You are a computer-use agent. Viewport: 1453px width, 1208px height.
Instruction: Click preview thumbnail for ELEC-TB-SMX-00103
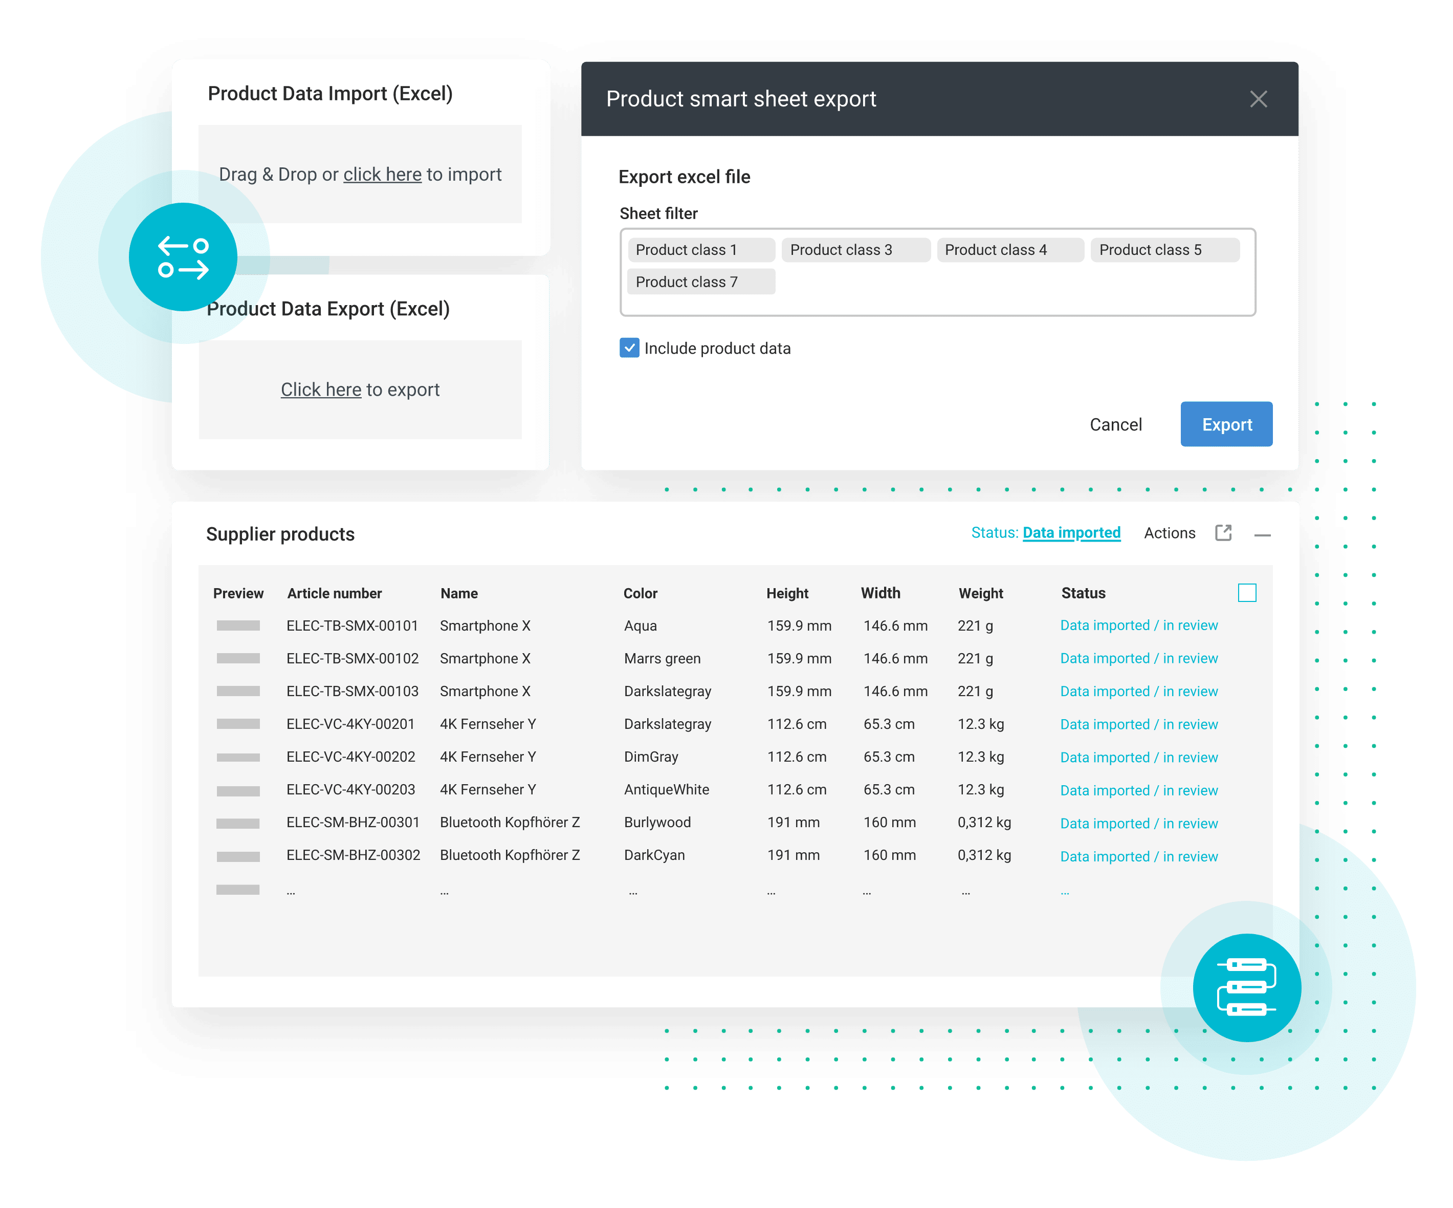238,691
